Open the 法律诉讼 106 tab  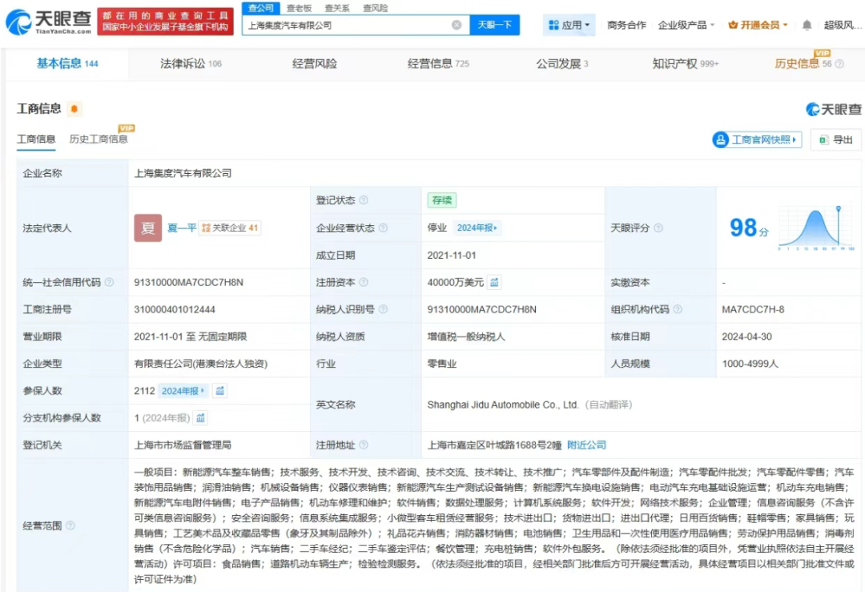tap(191, 64)
